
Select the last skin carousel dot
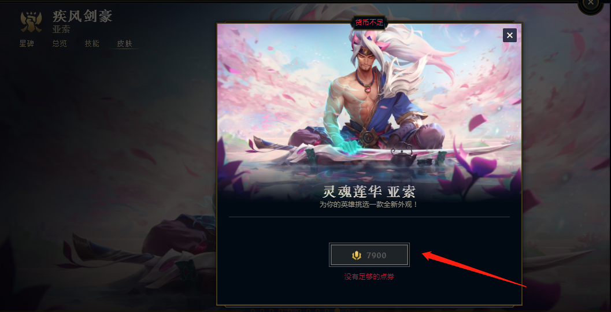357,311
